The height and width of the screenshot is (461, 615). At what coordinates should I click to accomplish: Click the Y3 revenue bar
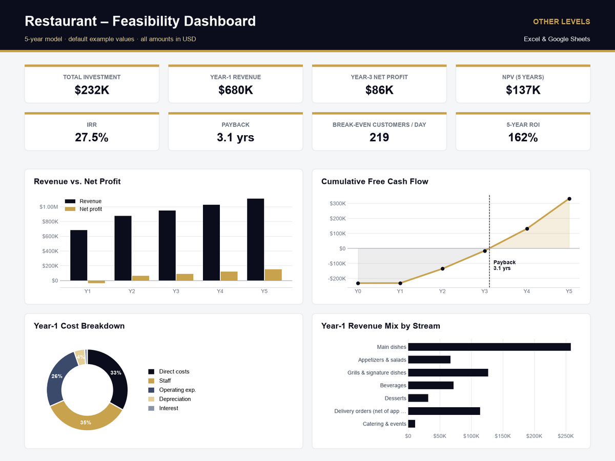coord(167,245)
